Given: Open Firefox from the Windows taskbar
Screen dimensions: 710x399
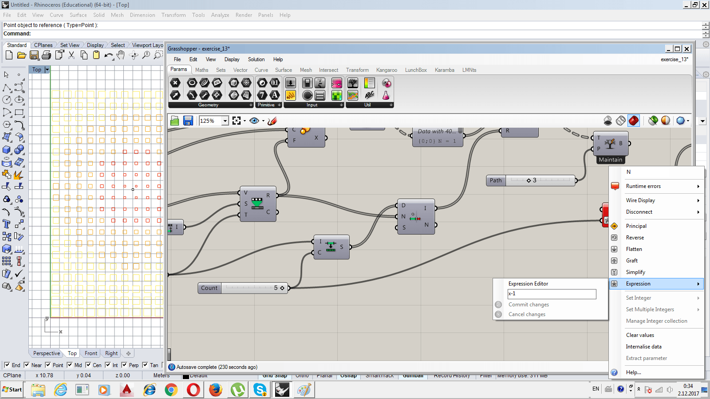Looking at the screenshot, I should (x=215, y=390).
